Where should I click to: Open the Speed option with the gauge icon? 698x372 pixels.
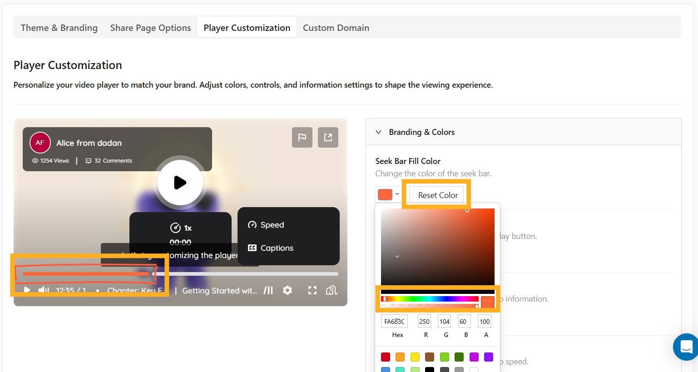pos(252,224)
